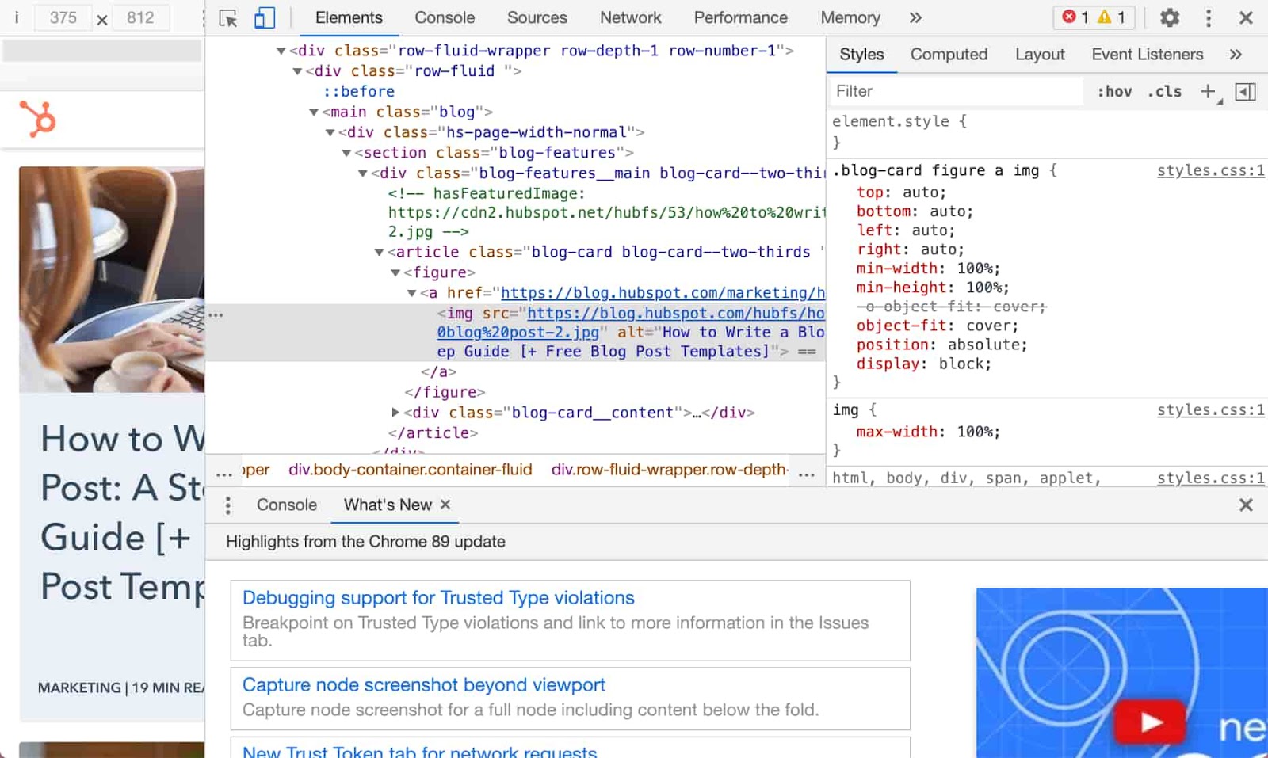
Task: Open the Sources tab
Action: 537,17
